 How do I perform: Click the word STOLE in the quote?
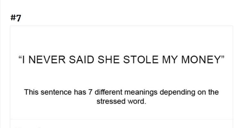[141, 60]
